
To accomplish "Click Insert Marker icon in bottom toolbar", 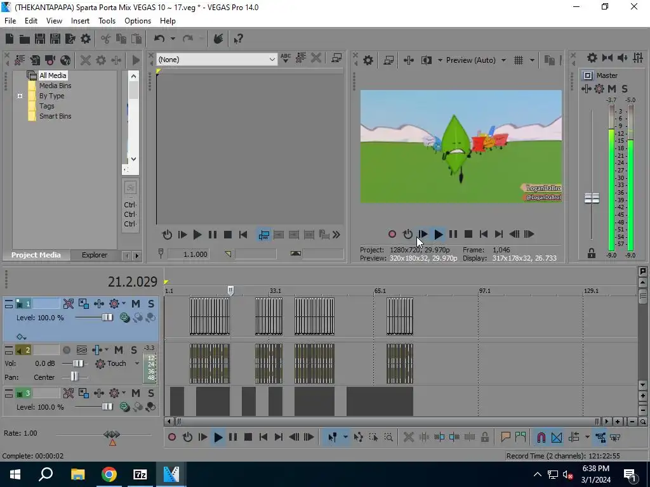I will [x=505, y=437].
